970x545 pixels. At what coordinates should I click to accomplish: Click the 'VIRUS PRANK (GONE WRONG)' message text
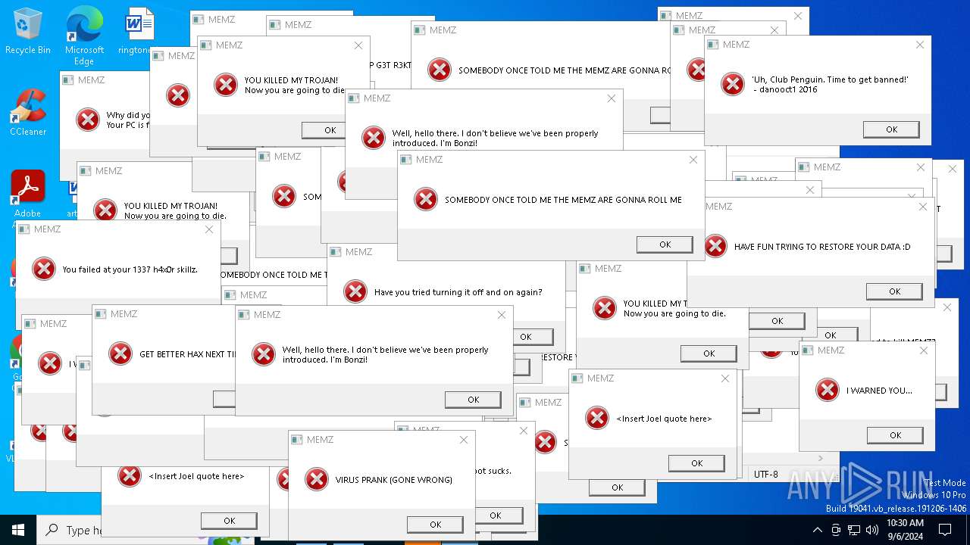coord(394,480)
